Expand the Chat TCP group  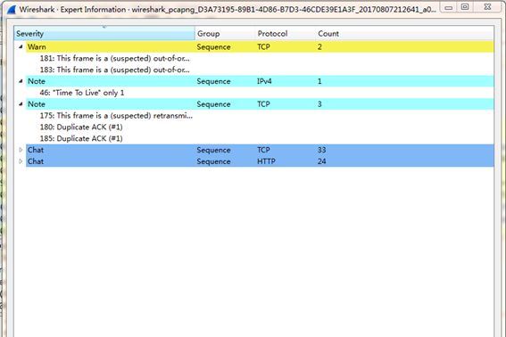pos(21,150)
